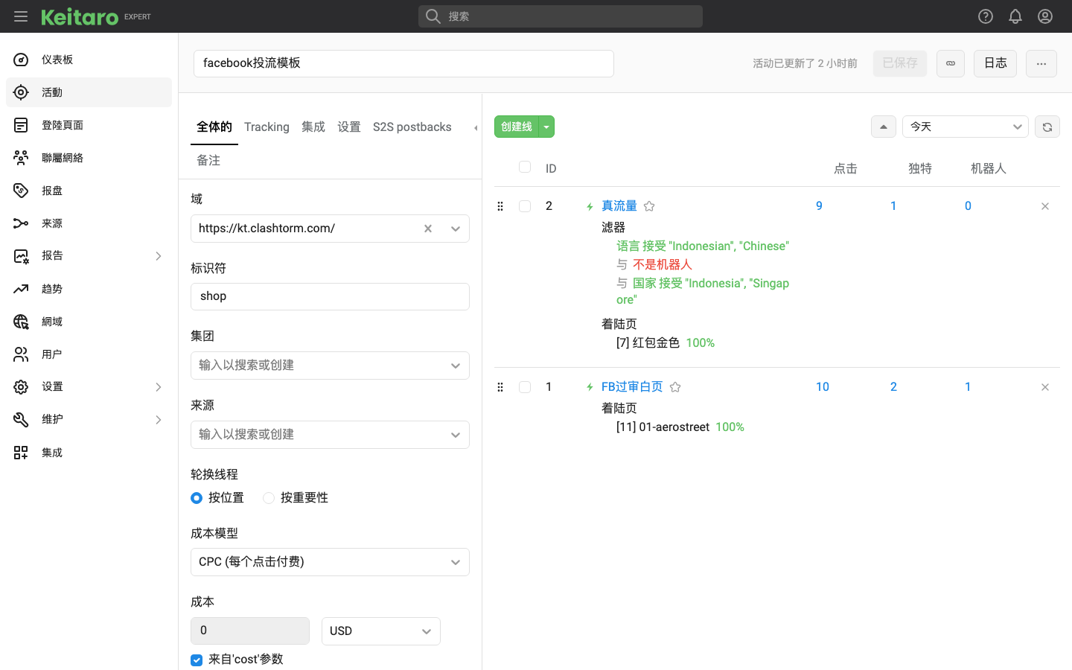Open the 集团 group dropdown

pyautogui.click(x=330, y=366)
